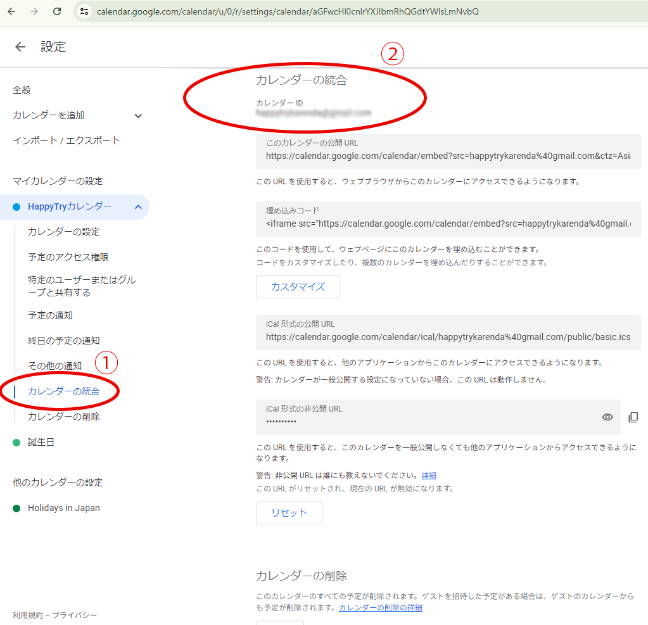Screen dimensions: 648x625
Task: Click the カスタマイズ button
Action: coord(298,287)
